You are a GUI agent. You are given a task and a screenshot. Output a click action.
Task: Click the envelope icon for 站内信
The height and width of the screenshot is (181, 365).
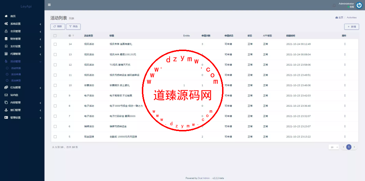tap(6, 95)
